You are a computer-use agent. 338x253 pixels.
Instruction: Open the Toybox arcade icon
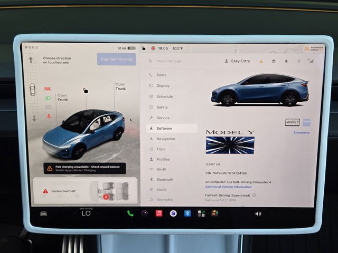pos(215,213)
